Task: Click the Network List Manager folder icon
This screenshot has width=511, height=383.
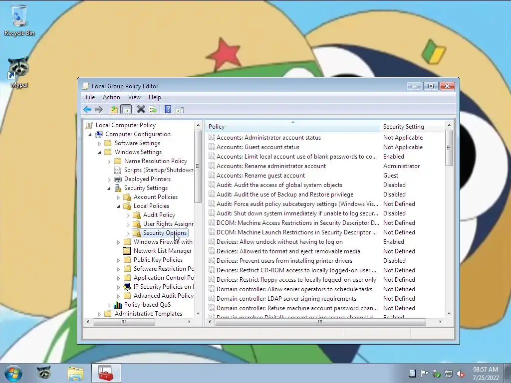Action: click(127, 251)
